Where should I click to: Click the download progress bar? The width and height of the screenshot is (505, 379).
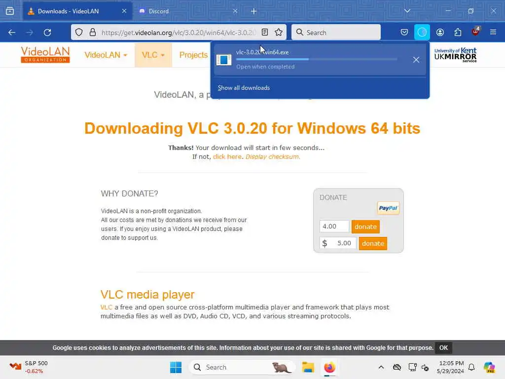(317, 59)
